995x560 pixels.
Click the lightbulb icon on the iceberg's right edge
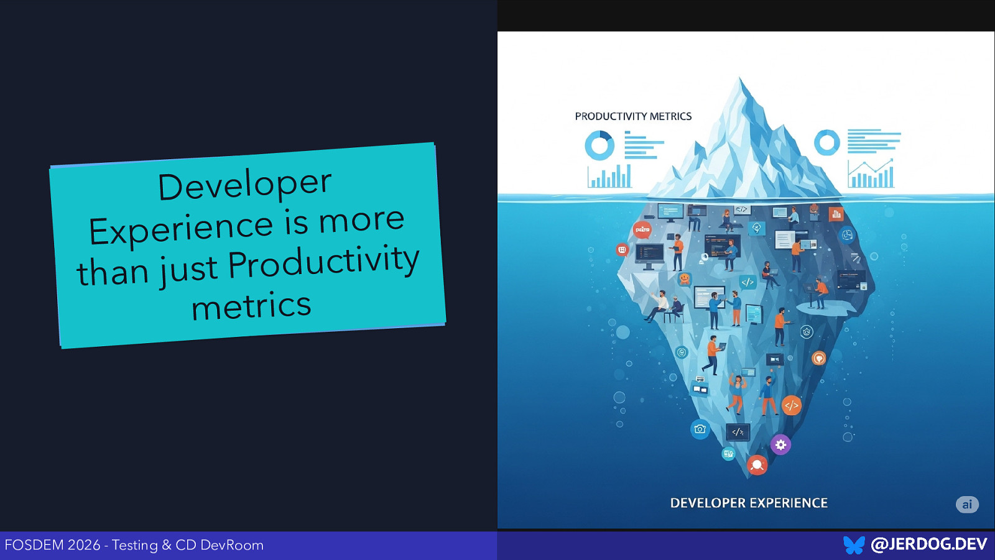click(818, 358)
